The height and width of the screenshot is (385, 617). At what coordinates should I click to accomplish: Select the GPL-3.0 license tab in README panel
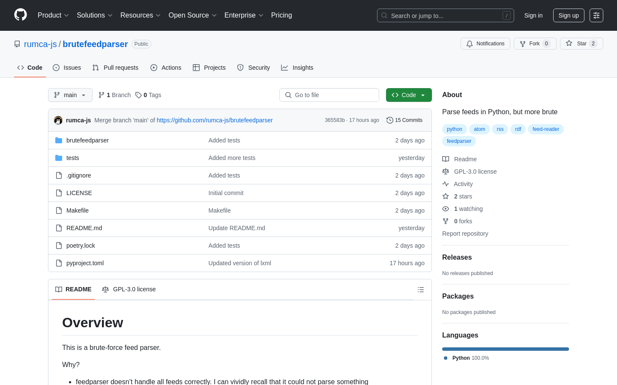tap(129, 290)
